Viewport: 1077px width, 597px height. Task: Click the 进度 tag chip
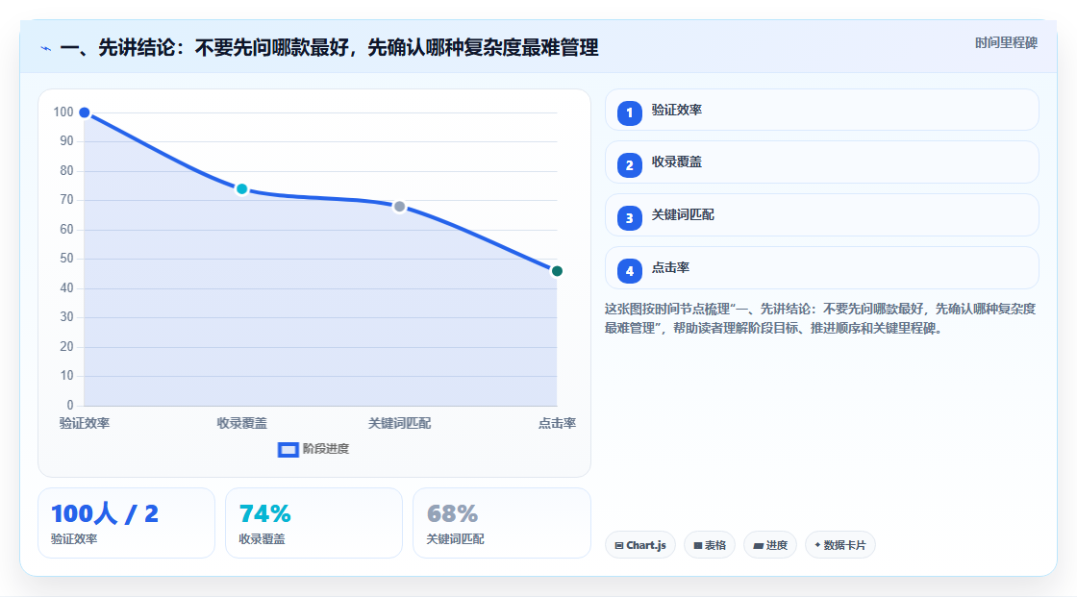point(770,545)
